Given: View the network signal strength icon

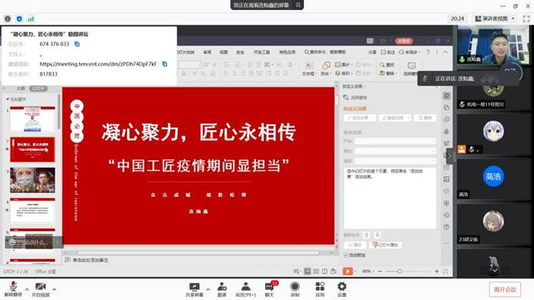Looking at the screenshot, I should tap(31, 19).
